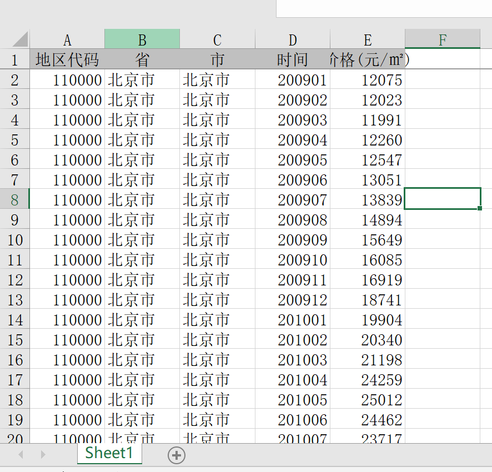Click the next sheet navigation arrow

tap(43, 455)
